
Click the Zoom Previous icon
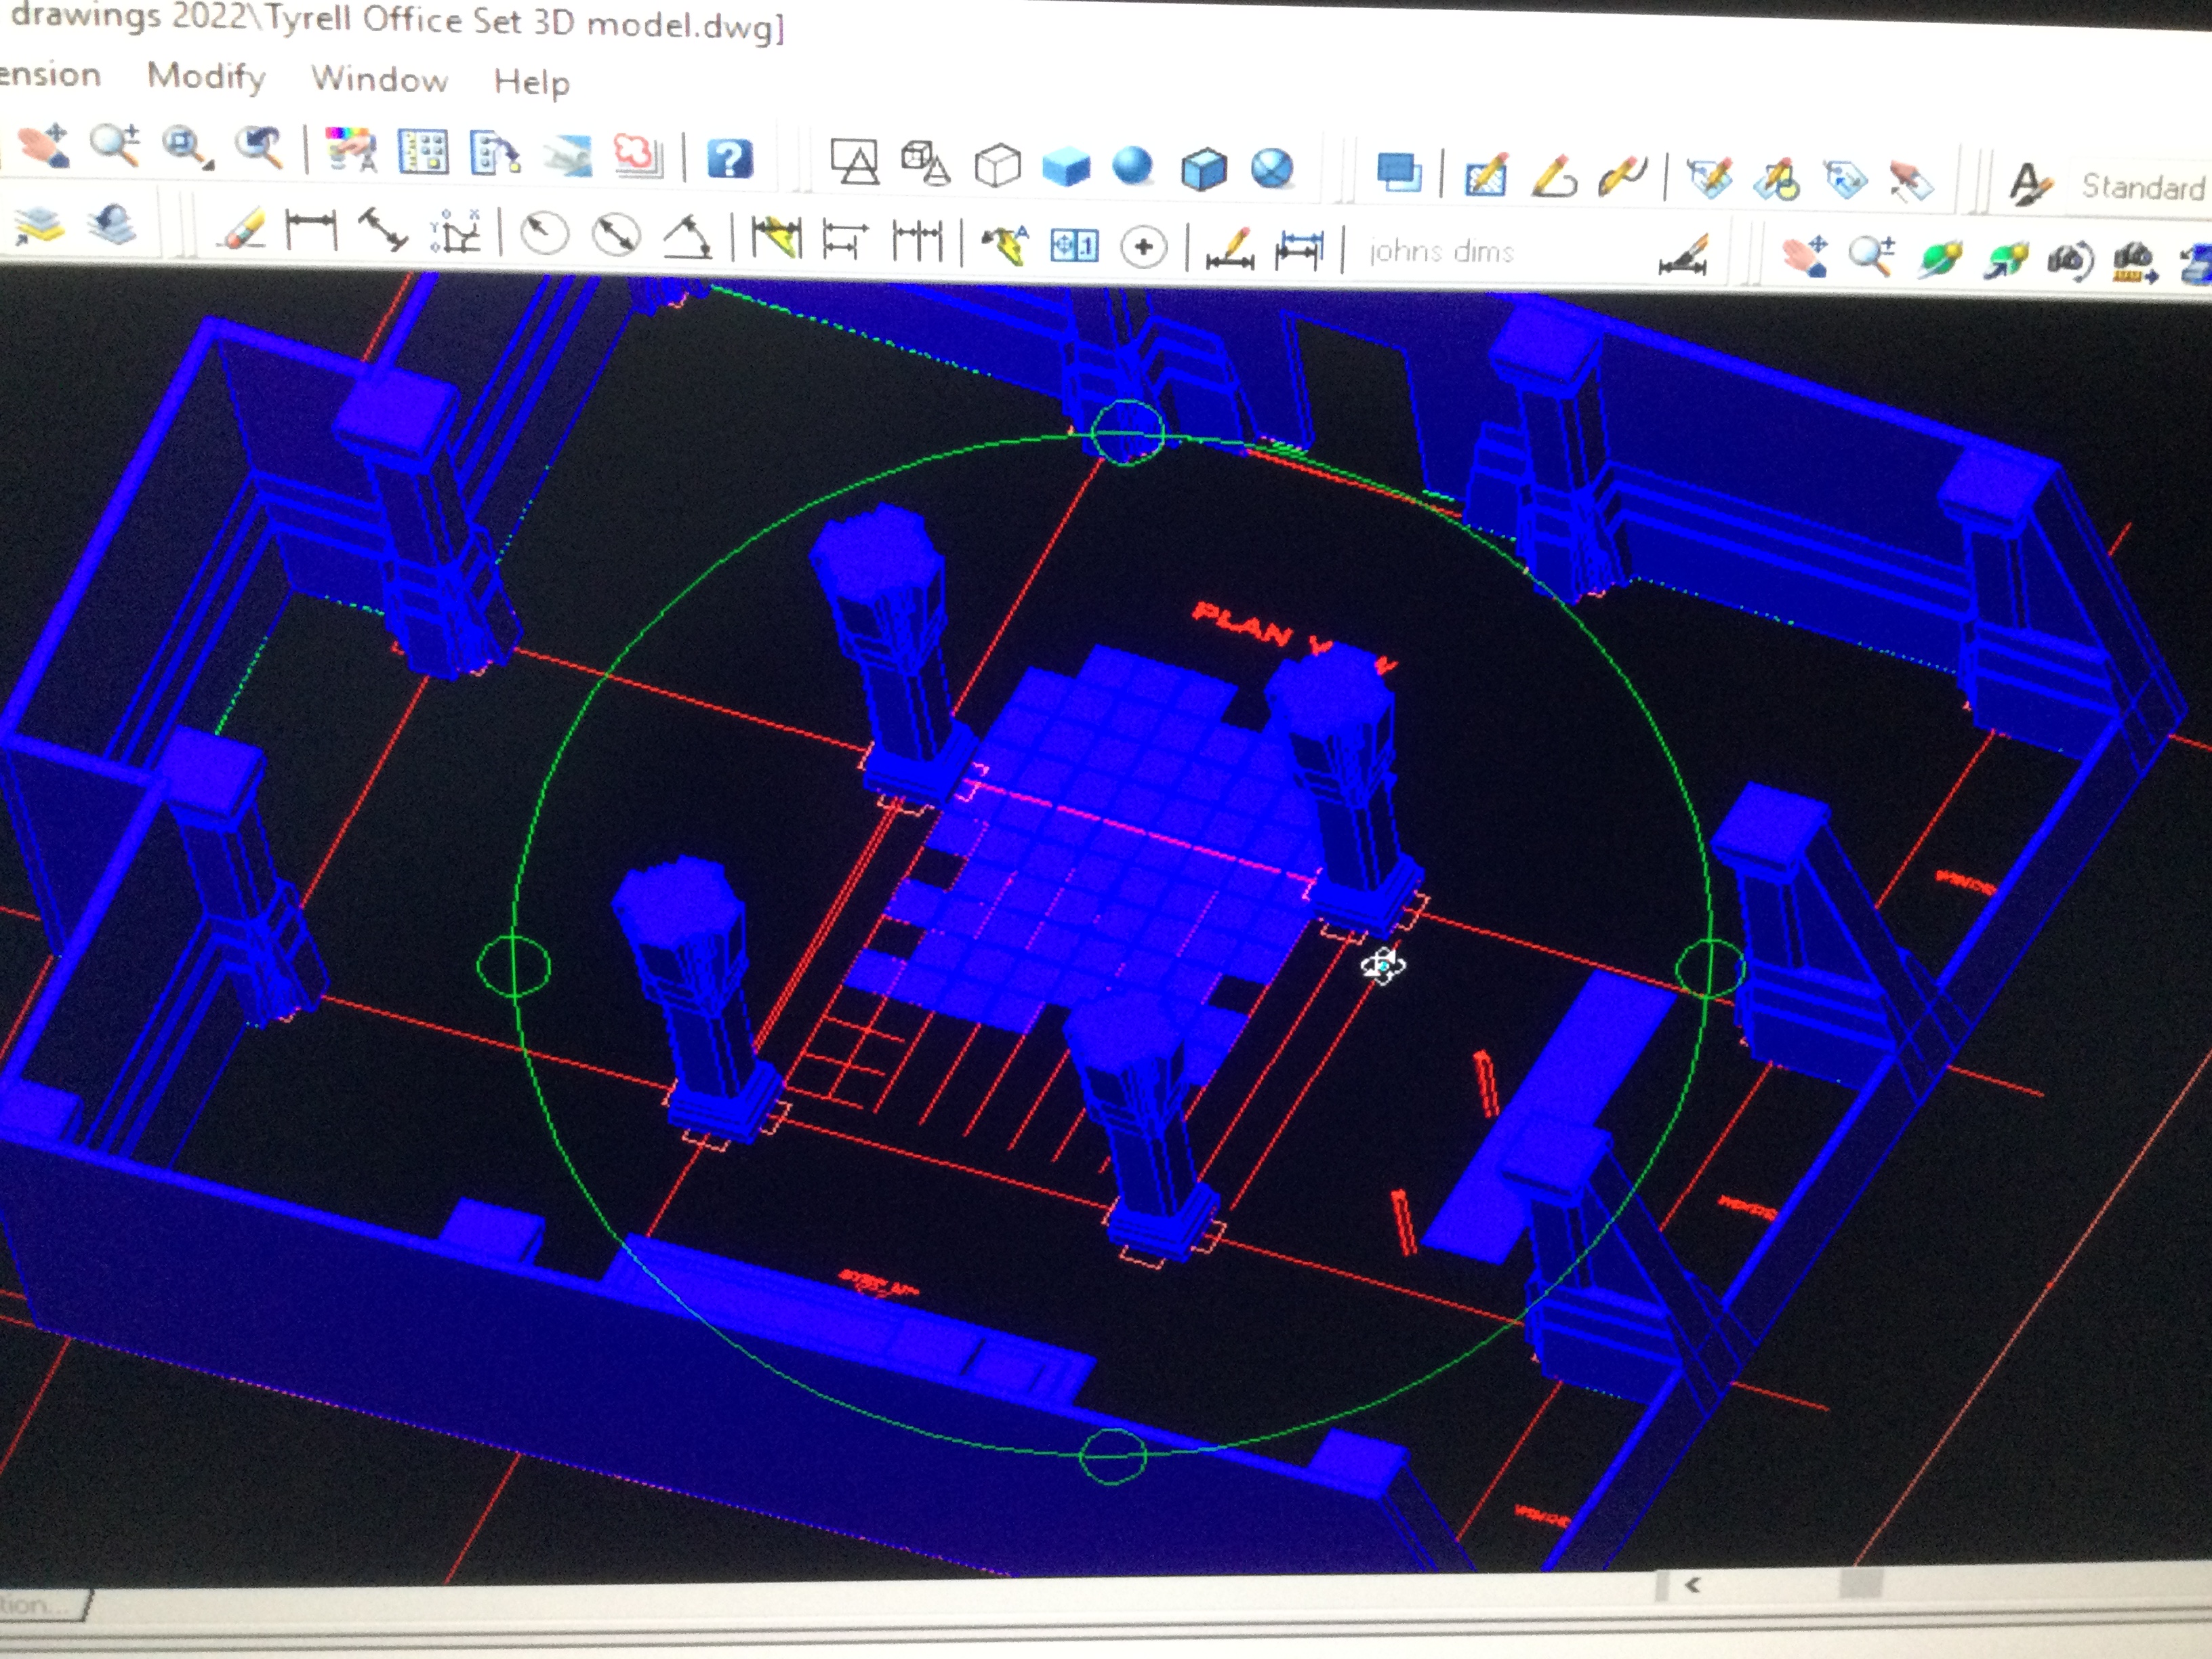pyautogui.click(x=260, y=148)
